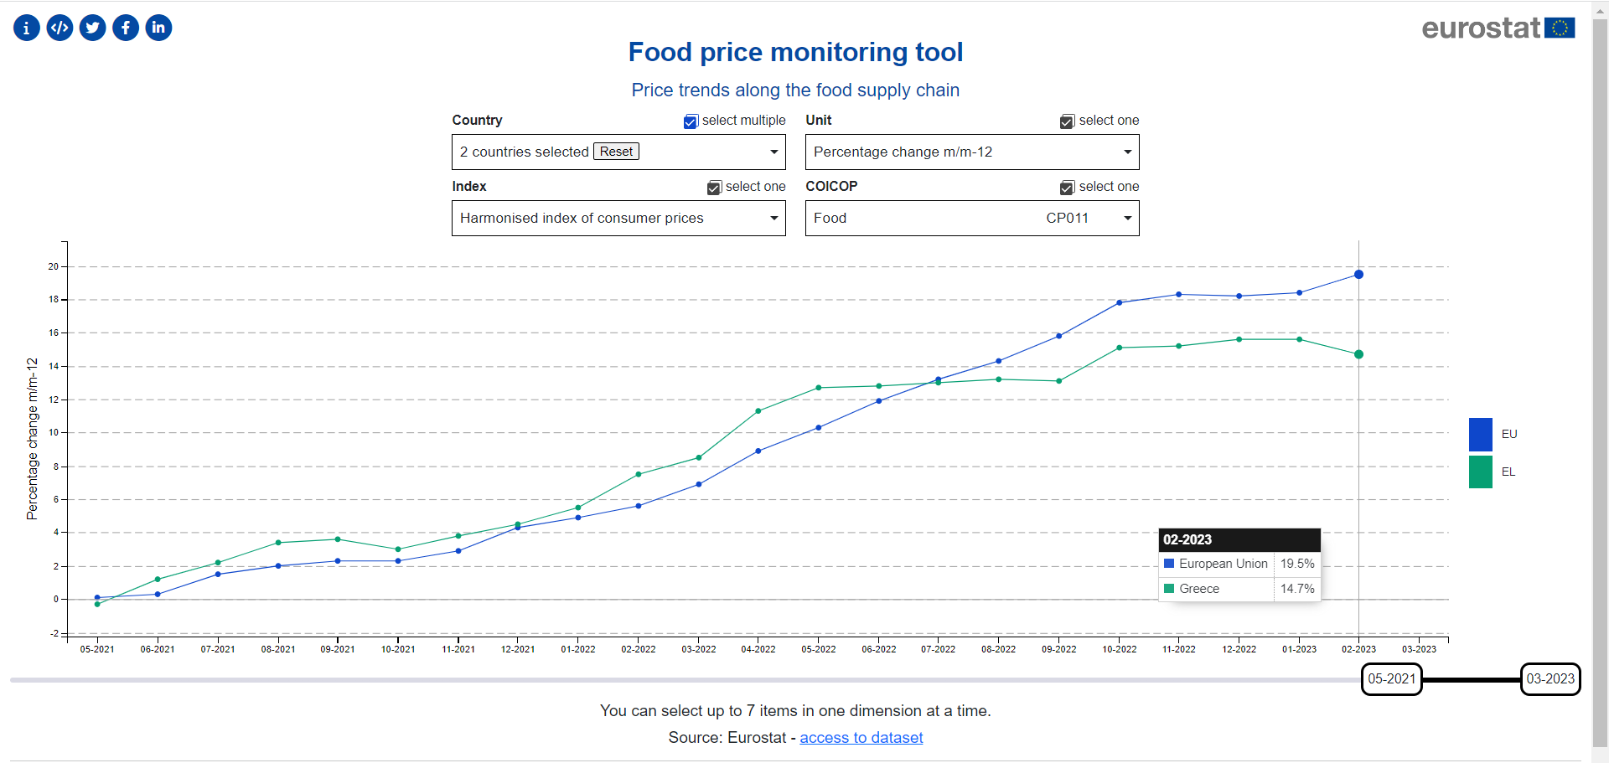
Task: Share via the Twitter icon
Action: pyautogui.click(x=93, y=28)
